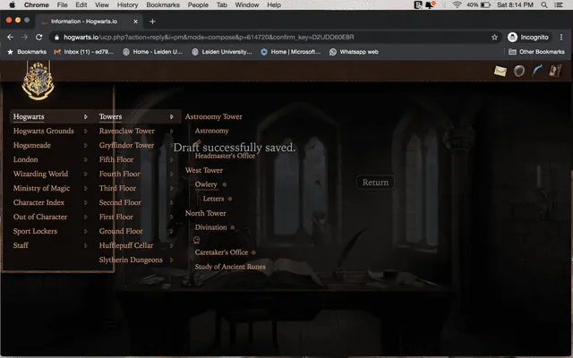This screenshot has height=358, width=573.
Task: Click the status dot next to Owlery
Action: (x=225, y=184)
